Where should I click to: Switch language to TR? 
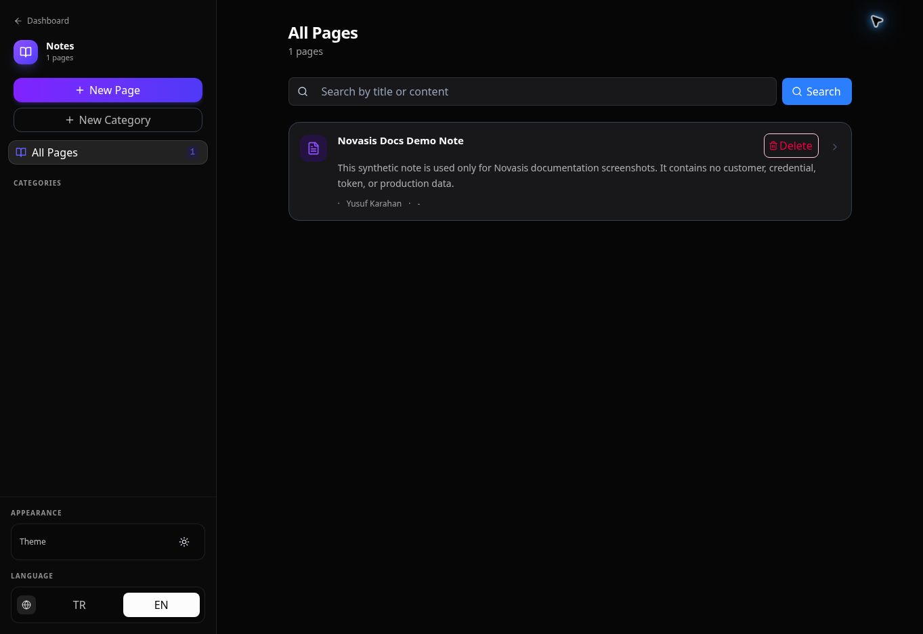[x=79, y=605]
